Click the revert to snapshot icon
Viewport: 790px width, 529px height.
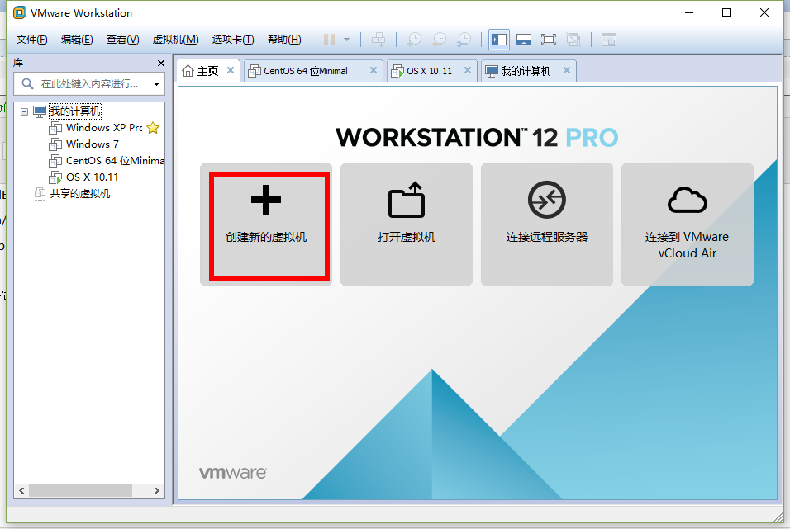440,40
